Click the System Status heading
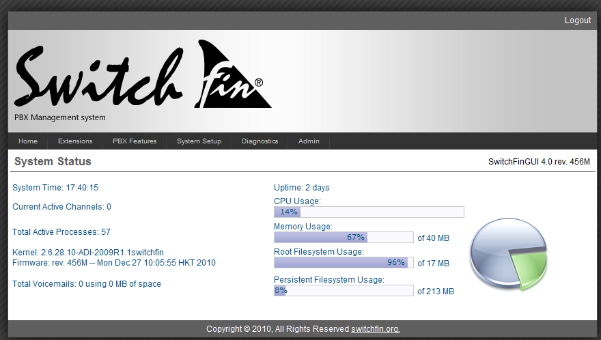This screenshot has height=340, width=601. point(53,162)
